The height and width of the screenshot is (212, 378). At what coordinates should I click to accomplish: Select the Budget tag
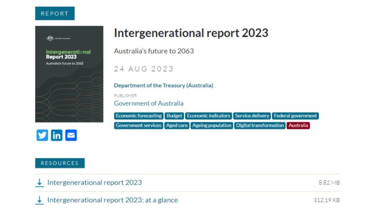(174, 116)
